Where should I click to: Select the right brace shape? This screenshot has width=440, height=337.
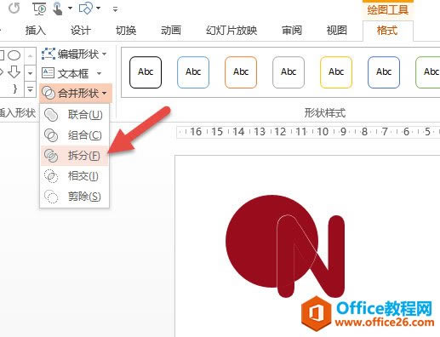[14, 89]
